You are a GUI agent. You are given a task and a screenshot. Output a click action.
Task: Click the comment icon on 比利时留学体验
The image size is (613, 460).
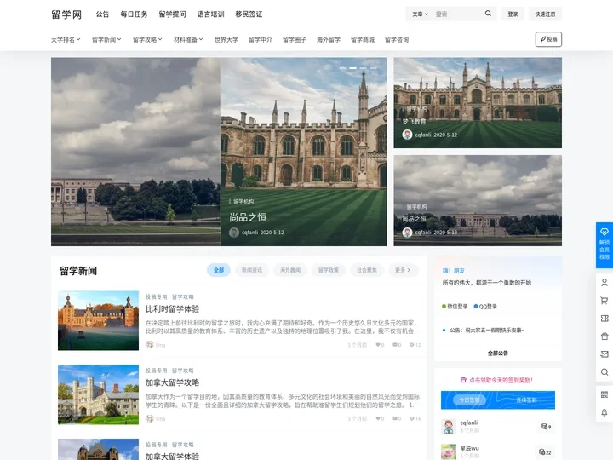point(395,345)
